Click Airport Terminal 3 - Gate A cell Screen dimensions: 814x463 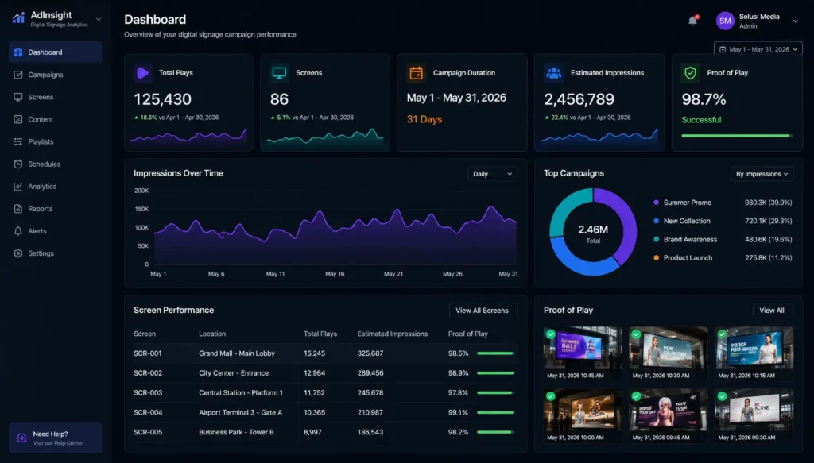pos(240,412)
